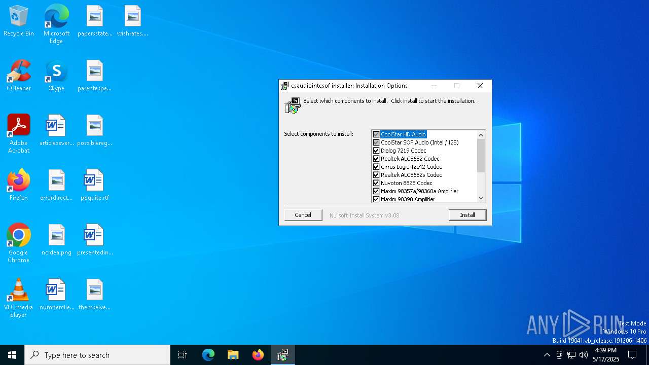Click the installer title bar icon
This screenshot has height=365, width=649.
click(285, 86)
